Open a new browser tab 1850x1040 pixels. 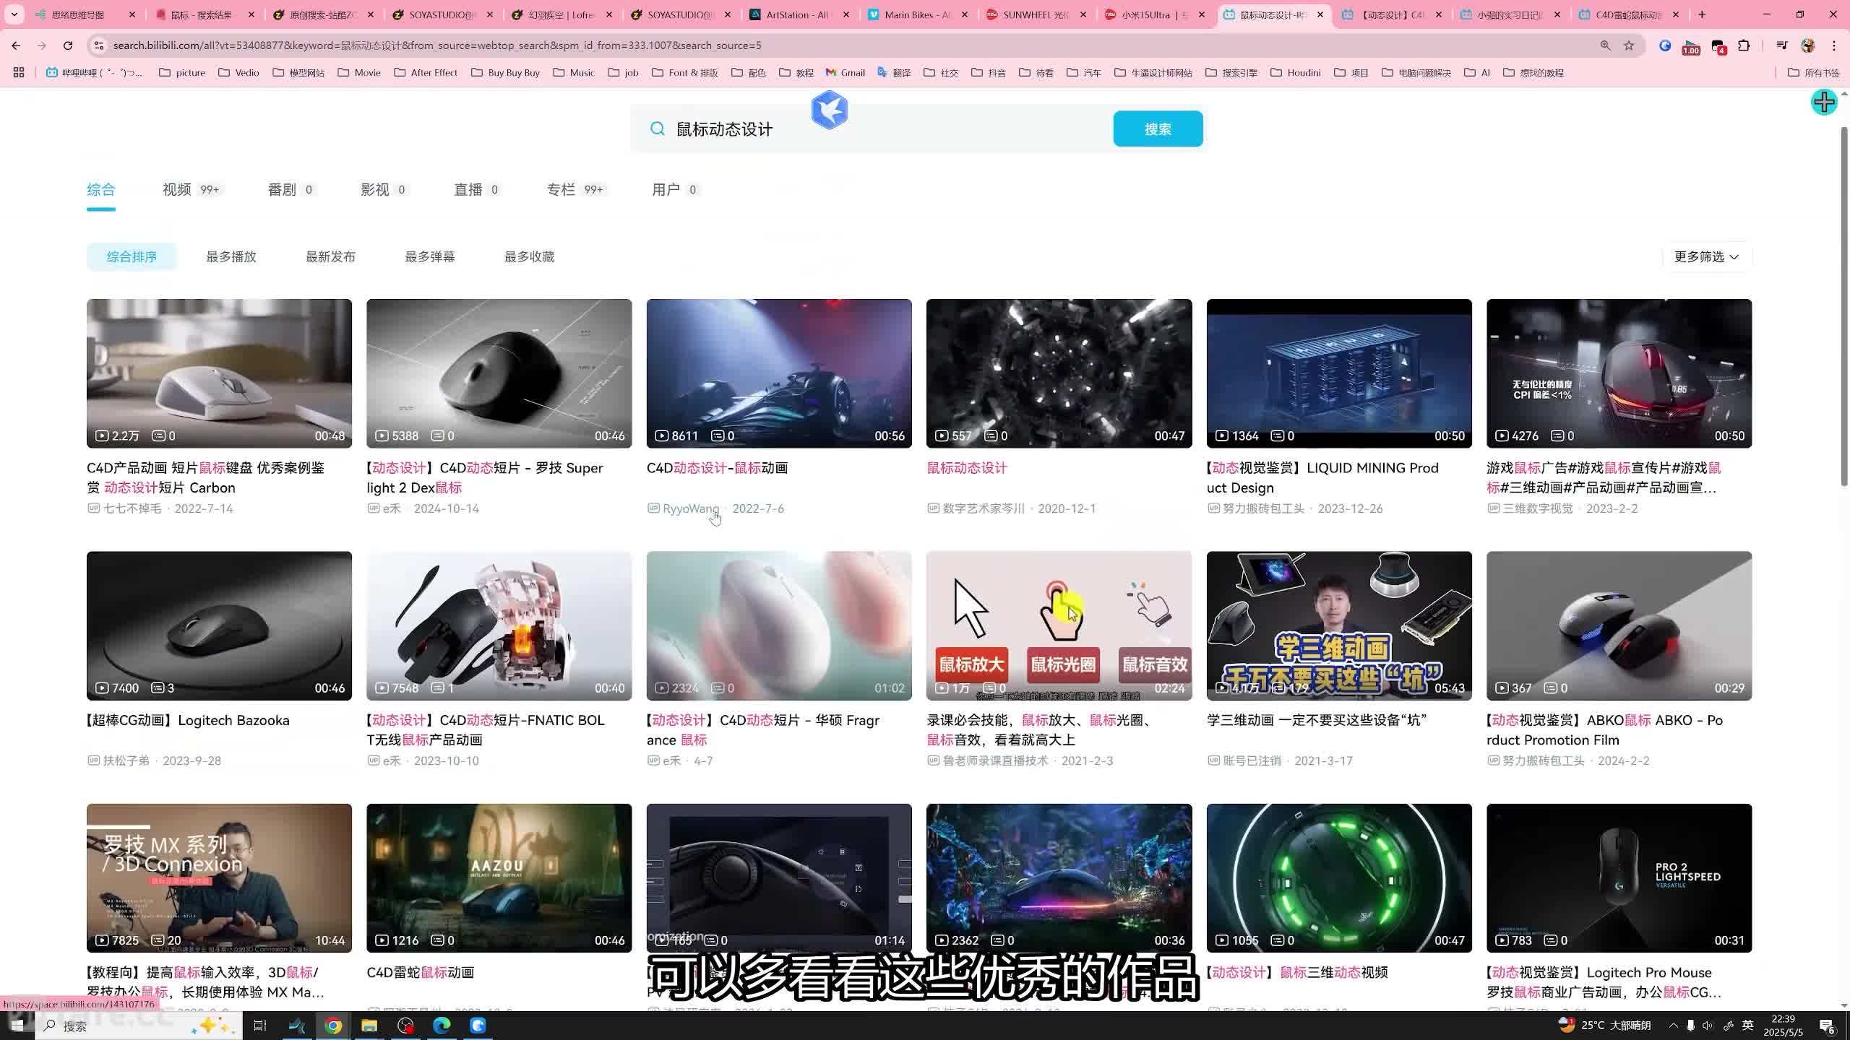pos(1702,14)
